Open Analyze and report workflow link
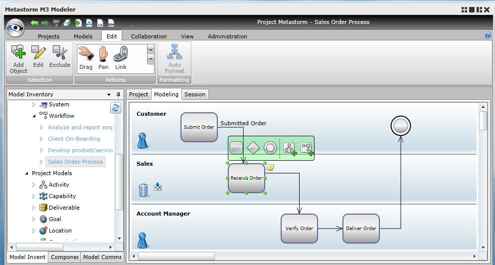Image resolution: width=495 pixels, height=265 pixels. 80,127
